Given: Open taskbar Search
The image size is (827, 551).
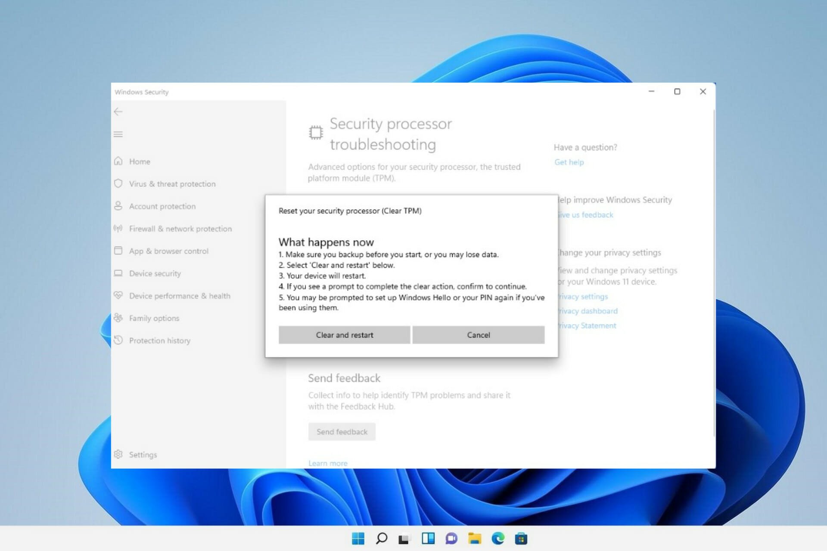Looking at the screenshot, I should [x=381, y=539].
